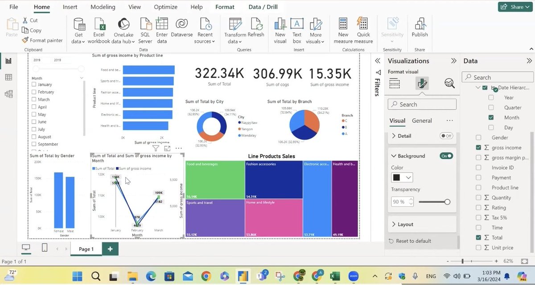Toggle Background switch off

coord(446,156)
